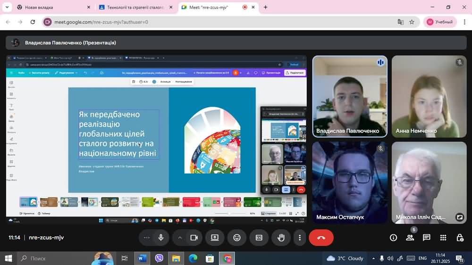This screenshot has height=265, width=472.
Task: Open host controls lock icon
Action: (460, 238)
